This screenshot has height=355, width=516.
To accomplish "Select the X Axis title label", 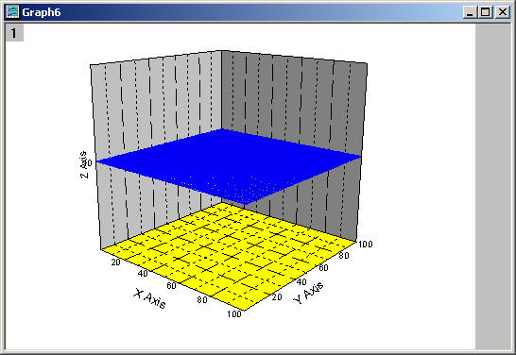I will coord(149,298).
